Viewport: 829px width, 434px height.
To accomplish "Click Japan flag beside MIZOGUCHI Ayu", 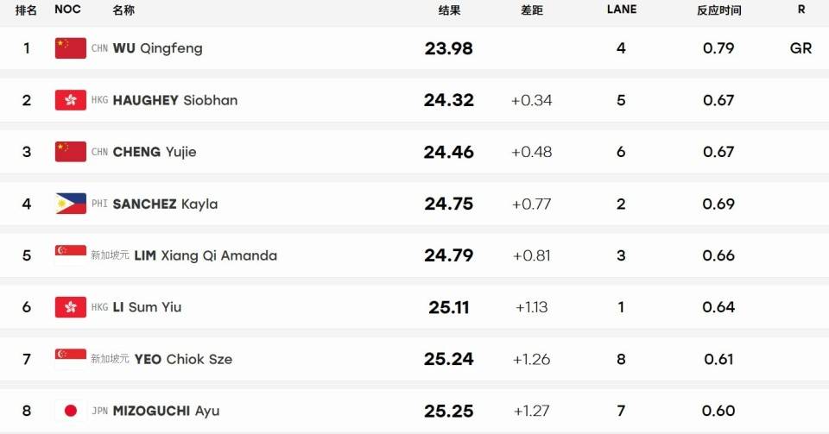I will click(x=70, y=410).
